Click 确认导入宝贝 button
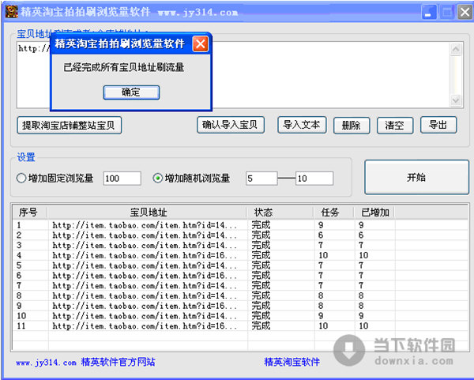This screenshot has width=474, height=380. [231, 125]
